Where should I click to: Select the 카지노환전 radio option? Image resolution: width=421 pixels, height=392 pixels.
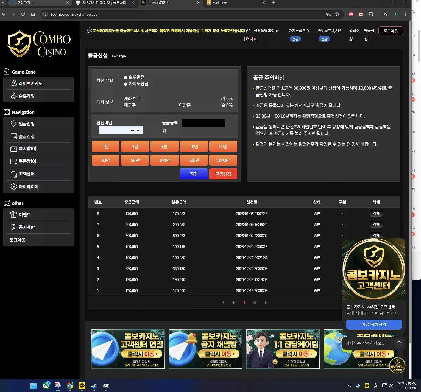[126, 84]
